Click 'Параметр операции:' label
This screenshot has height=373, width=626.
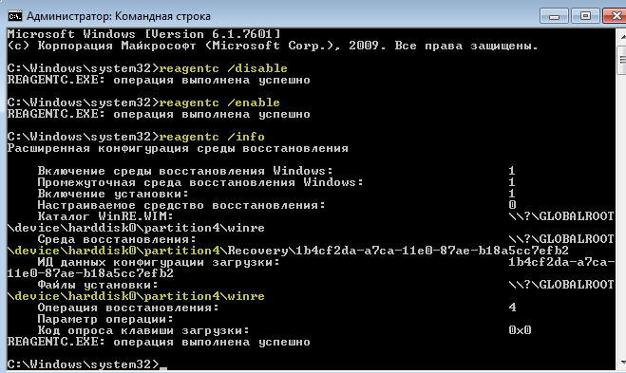(105, 320)
